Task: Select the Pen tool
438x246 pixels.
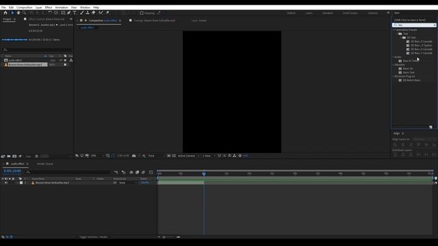Action: coord(68,13)
